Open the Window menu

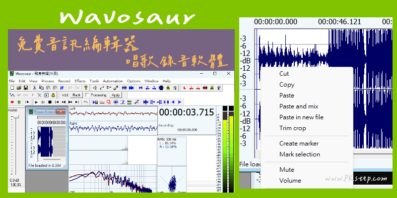[x=151, y=81]
